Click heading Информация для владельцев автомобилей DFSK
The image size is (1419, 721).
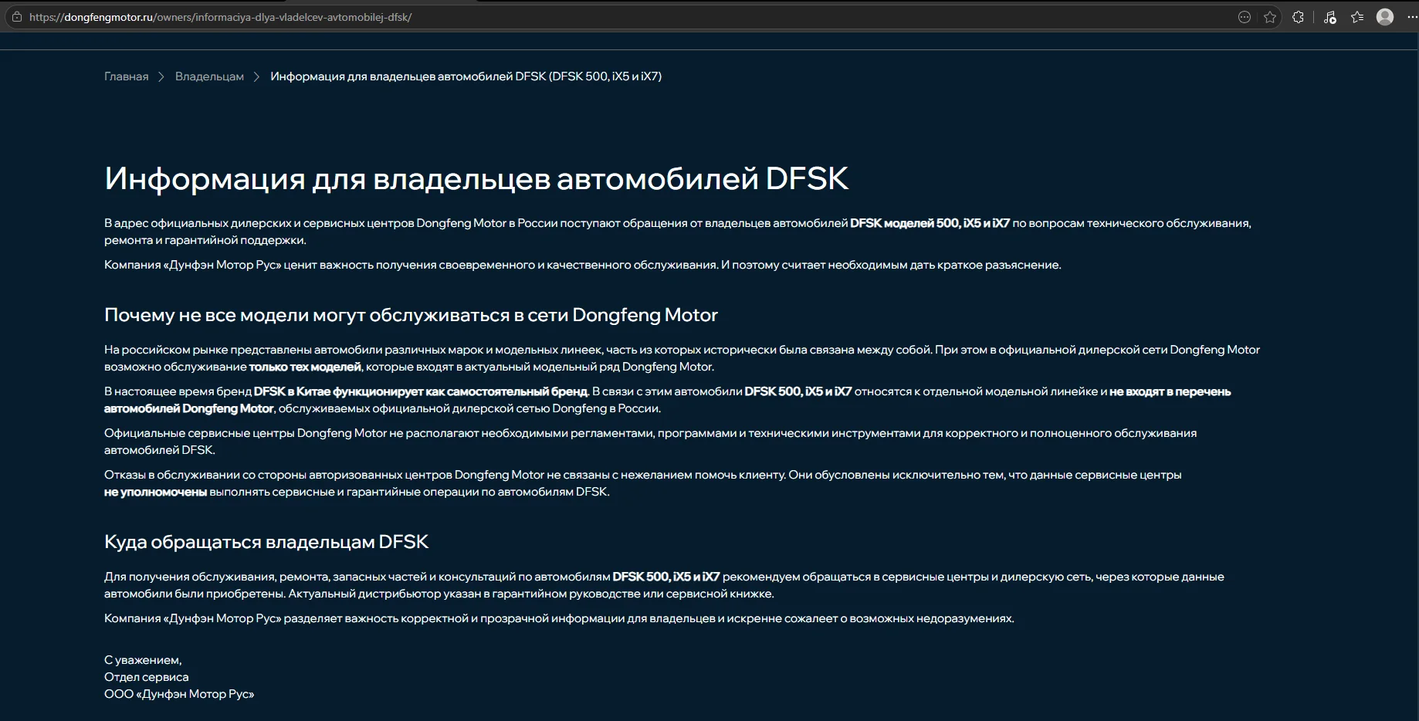476,178
